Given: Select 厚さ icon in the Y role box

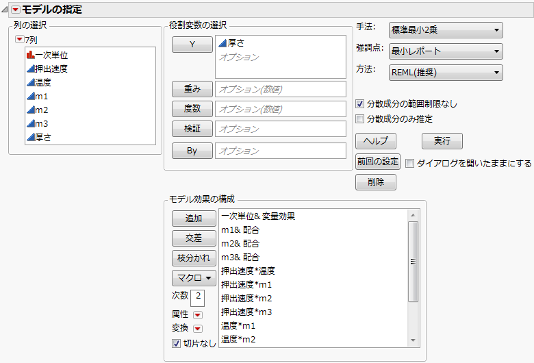Looking at the screenshot, I should pyautogui.click(x=222, y=43).
